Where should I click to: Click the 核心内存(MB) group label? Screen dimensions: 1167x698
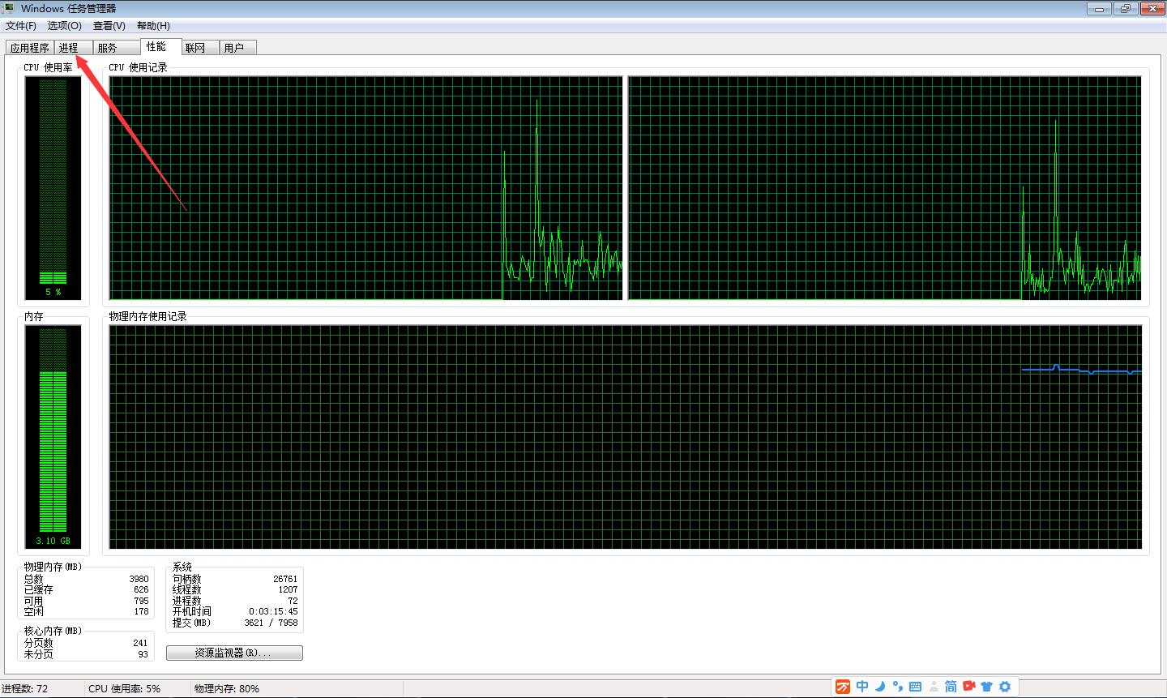tap(53, 631)
